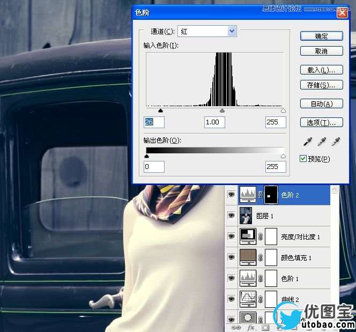Click the 取消 cancel button
The width and height of the screenshot is (356, 332).
[321, 51]
